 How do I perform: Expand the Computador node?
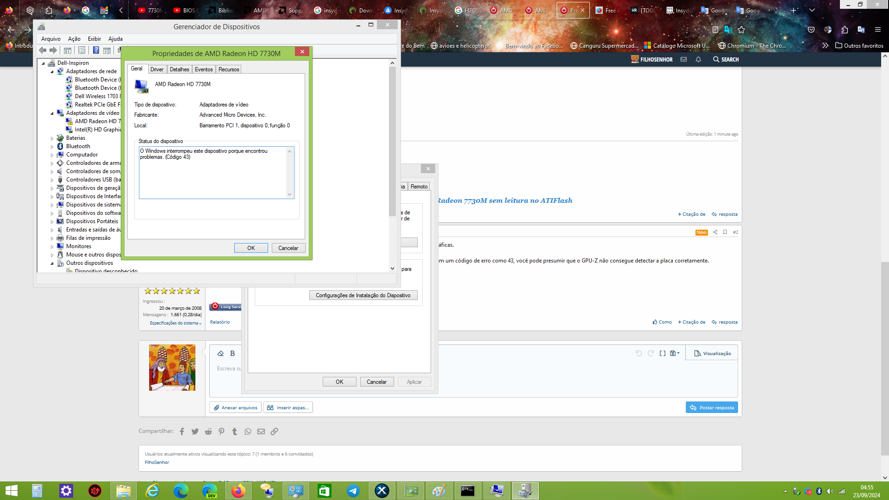[52, 155]
